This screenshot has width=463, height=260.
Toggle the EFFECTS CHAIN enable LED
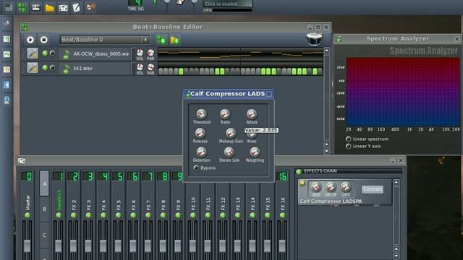299,171
